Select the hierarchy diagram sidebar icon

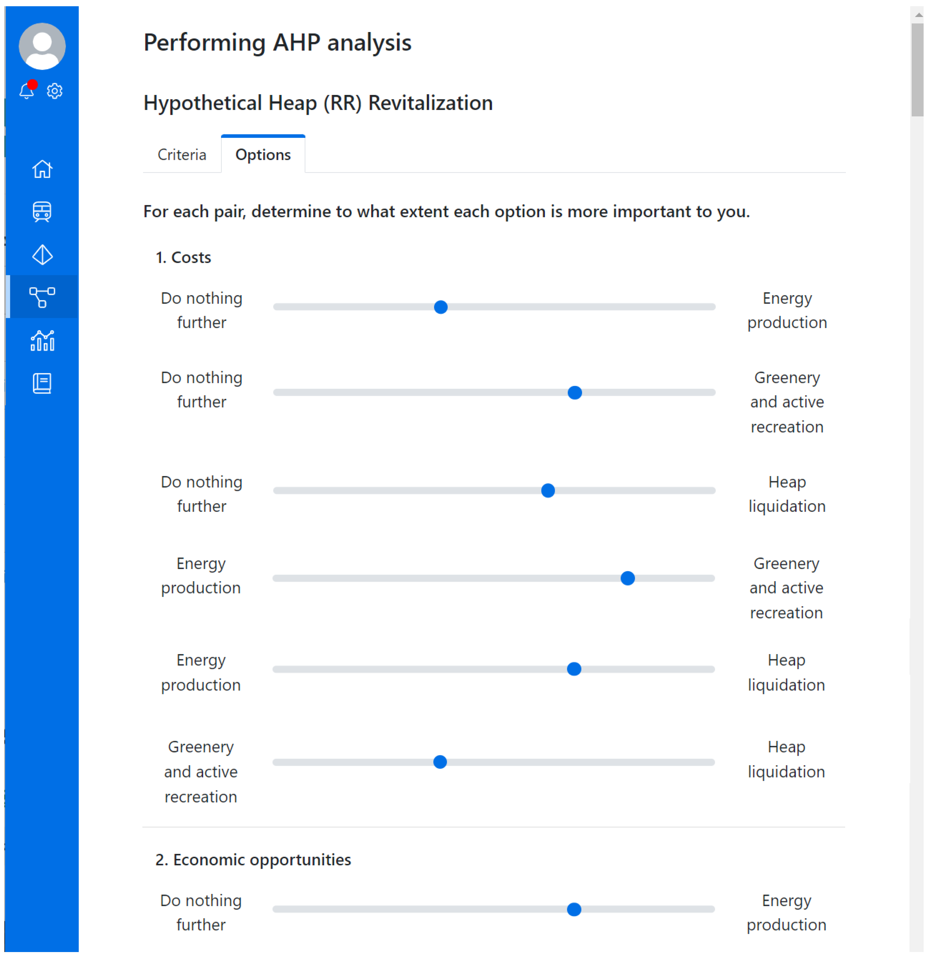tap(42, 297)
